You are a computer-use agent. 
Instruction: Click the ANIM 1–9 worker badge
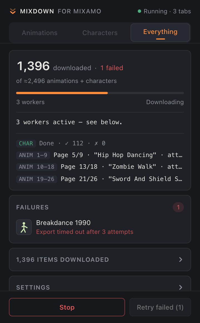(33, 155)
